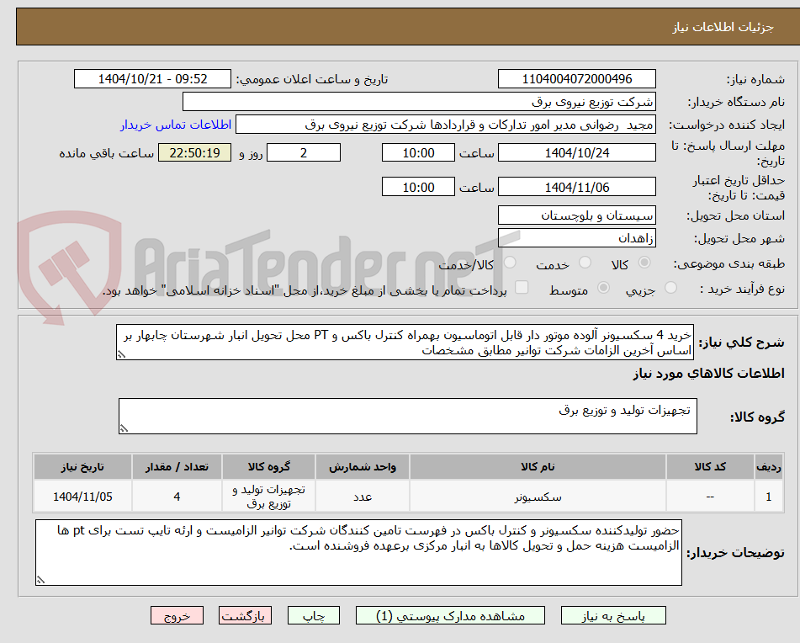
Task: Select the خدمت radio button
Action: pos(584,263)
